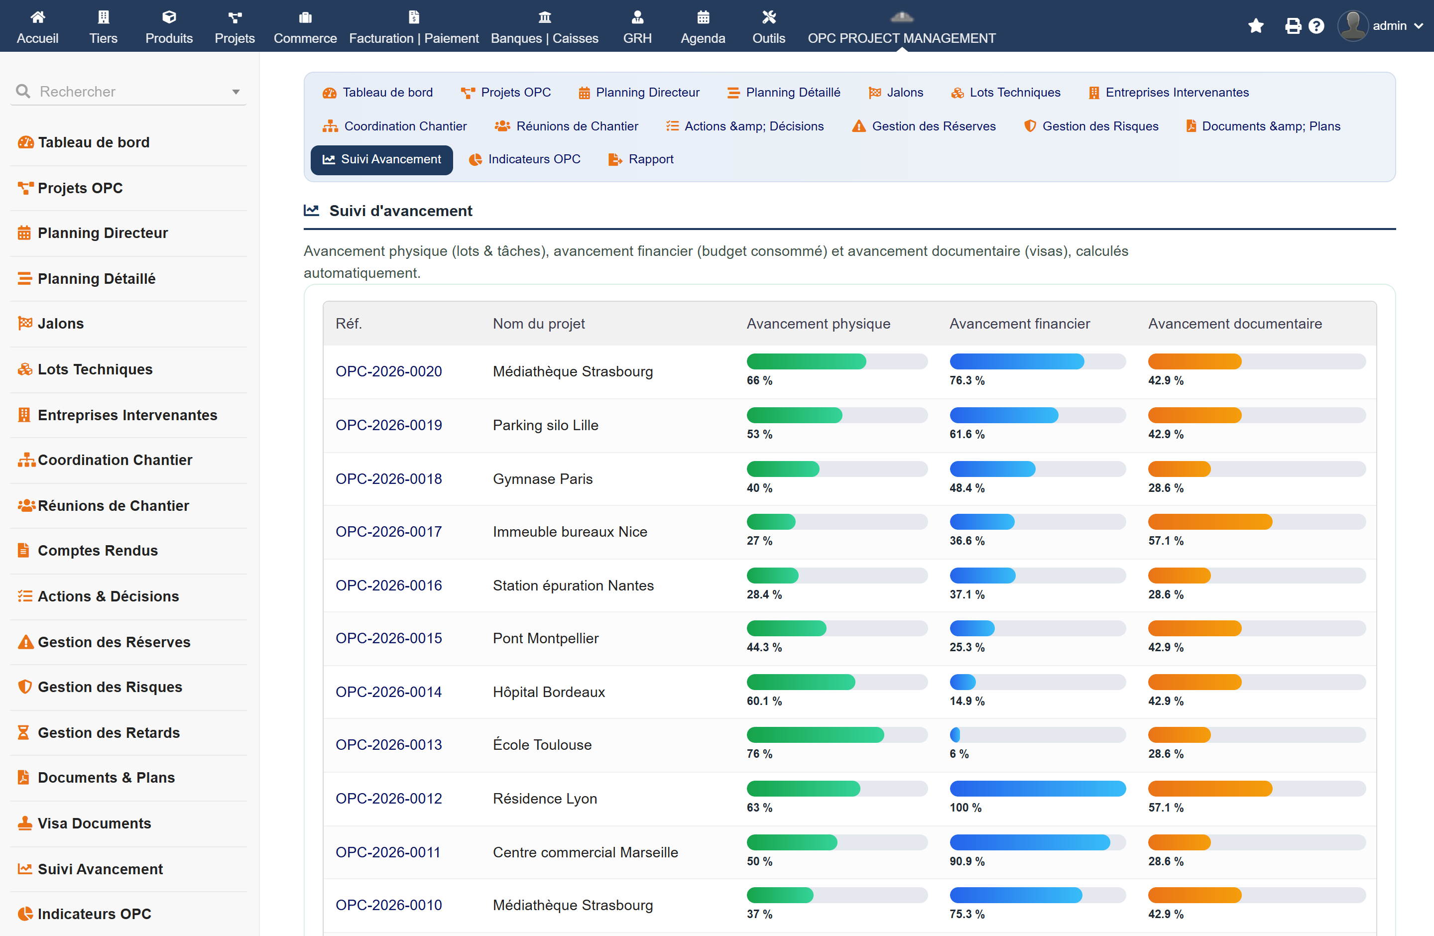
Task: Click the bookmark star icon
Action: 1256,26
